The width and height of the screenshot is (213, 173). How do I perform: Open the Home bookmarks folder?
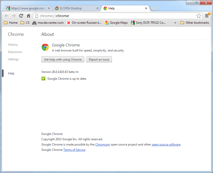point(11,23)
